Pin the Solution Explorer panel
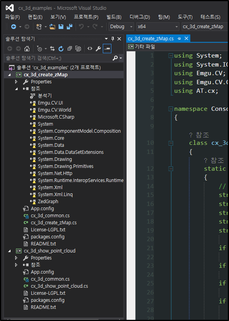 click(113, 39)
